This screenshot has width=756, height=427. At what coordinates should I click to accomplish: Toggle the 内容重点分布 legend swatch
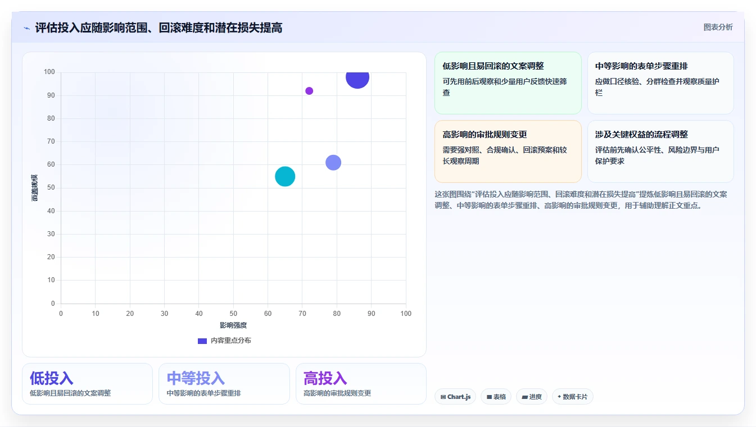tap(202, 341)
